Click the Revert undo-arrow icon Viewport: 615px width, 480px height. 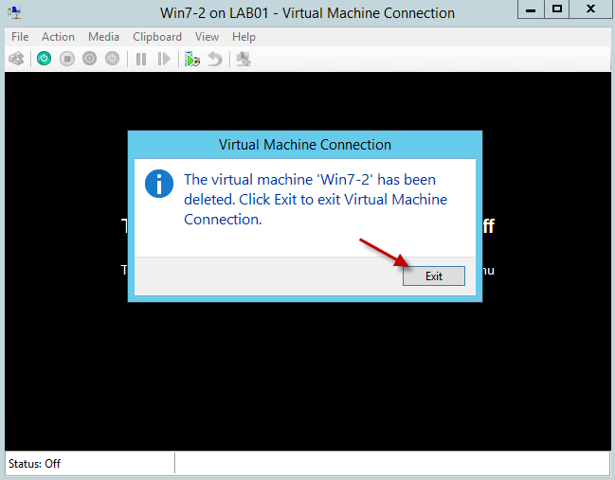pos(215,59)
